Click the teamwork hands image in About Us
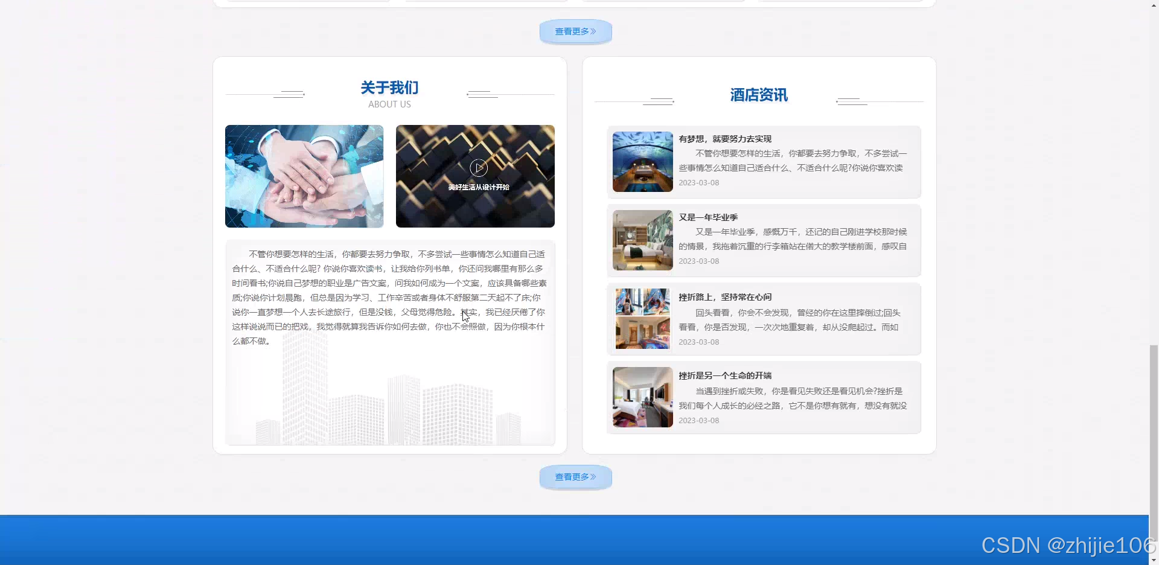Image resolution: width=1159 pixels, height=565 pixels. pos(304,176)
